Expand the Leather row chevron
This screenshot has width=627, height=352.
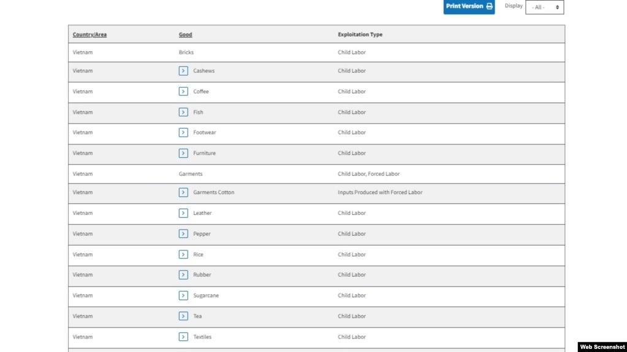point(183,214)
